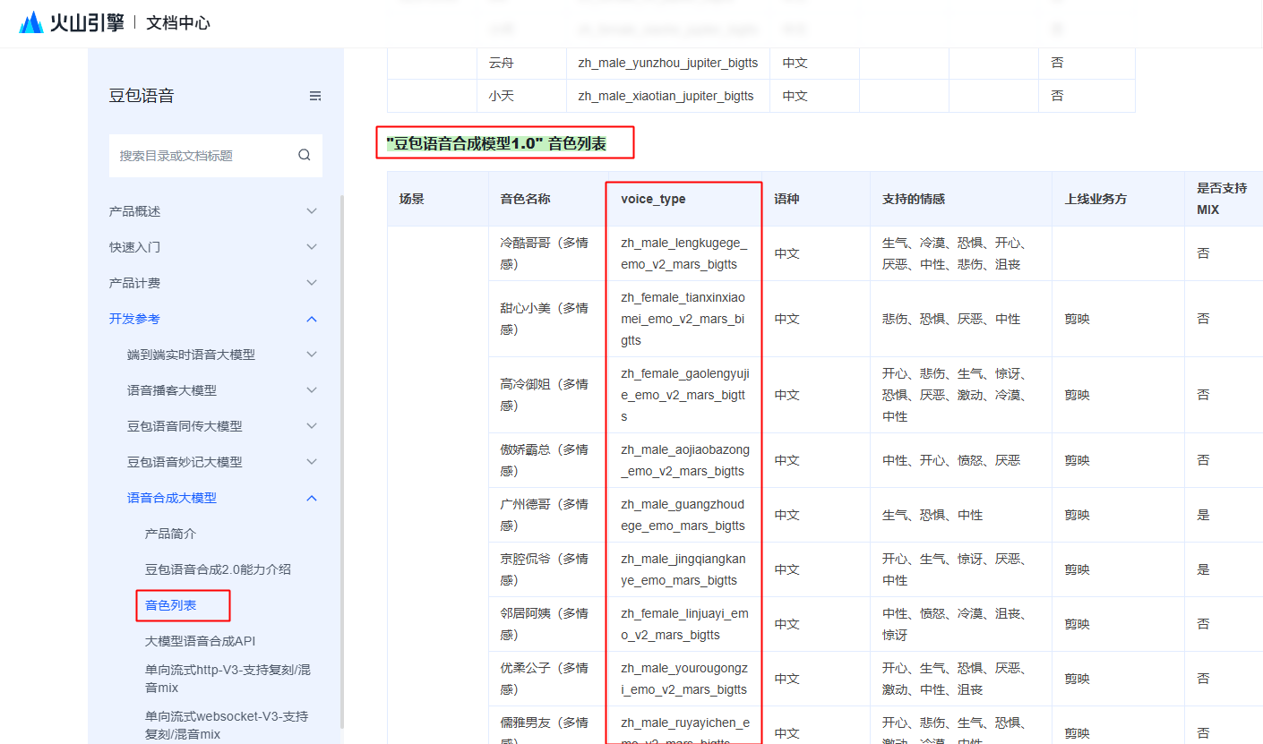Focus the 搜索目录或文档标题 search field
Viewport: 1263px width, 744px height.
(215, 156)
